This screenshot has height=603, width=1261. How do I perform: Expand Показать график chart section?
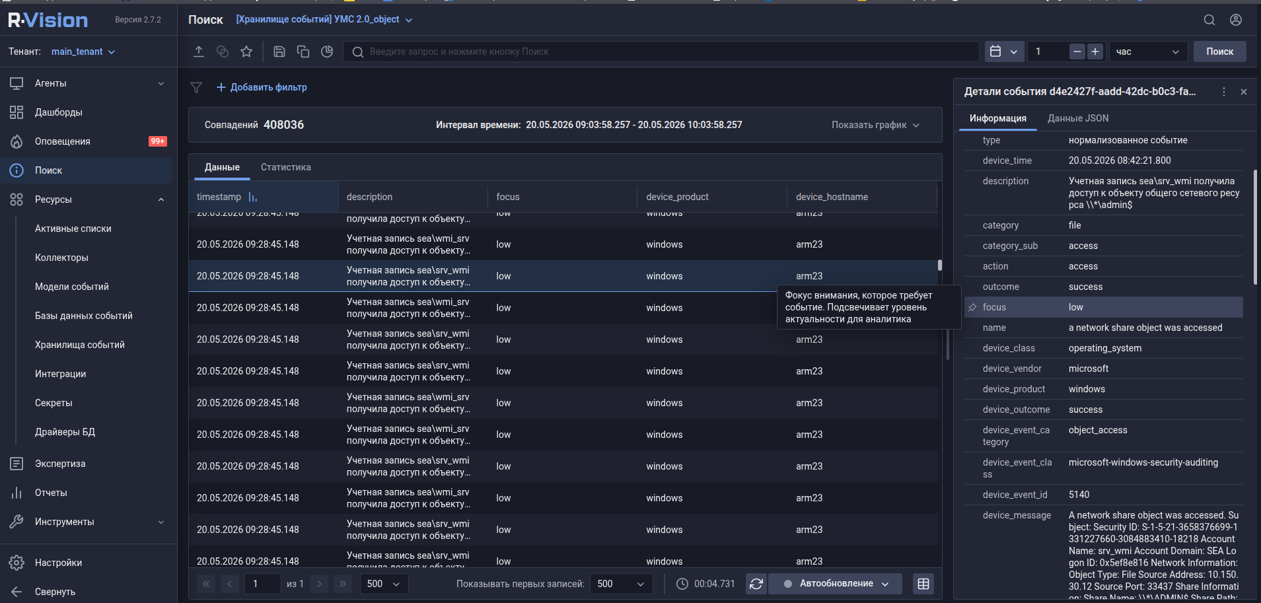click(875, 125)
